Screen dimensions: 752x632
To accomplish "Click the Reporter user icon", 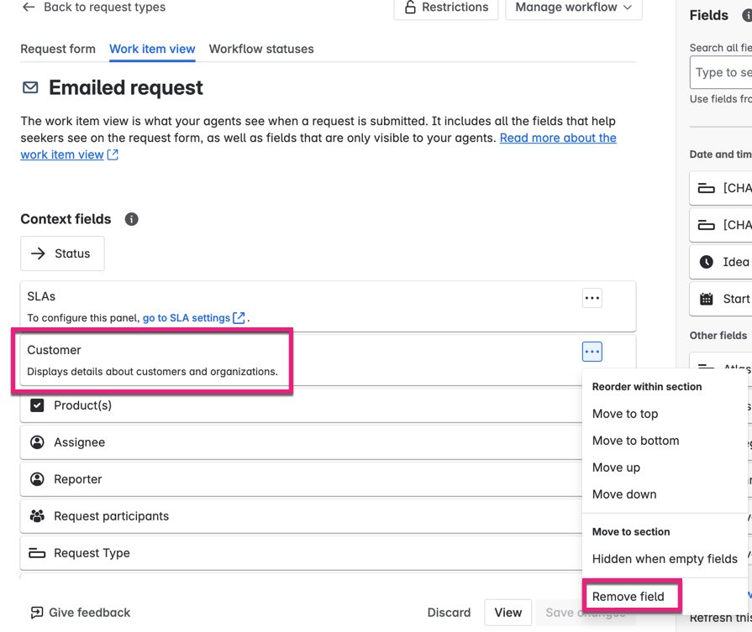I will click(37, 479).
